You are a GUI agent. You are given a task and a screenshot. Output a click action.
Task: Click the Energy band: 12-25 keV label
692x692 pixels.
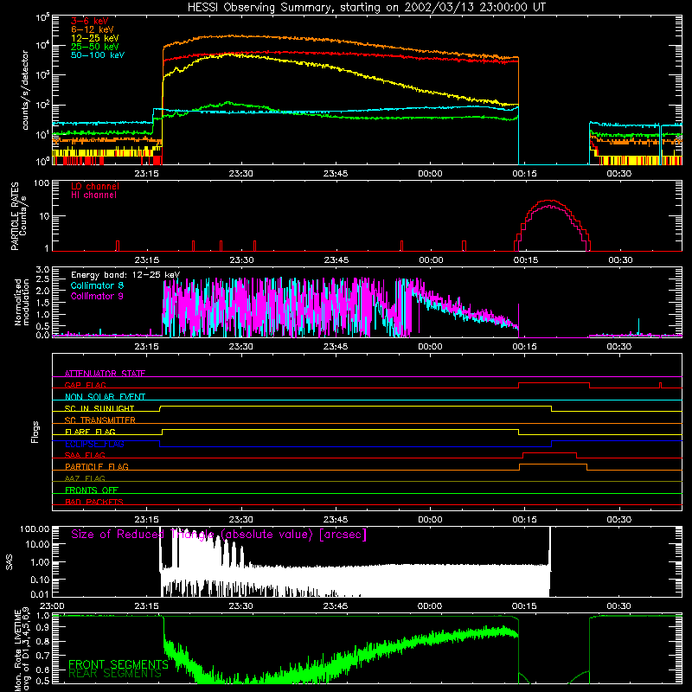tap(125, 275)
